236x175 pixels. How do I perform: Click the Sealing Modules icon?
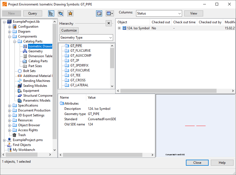[x=20, y=86]
